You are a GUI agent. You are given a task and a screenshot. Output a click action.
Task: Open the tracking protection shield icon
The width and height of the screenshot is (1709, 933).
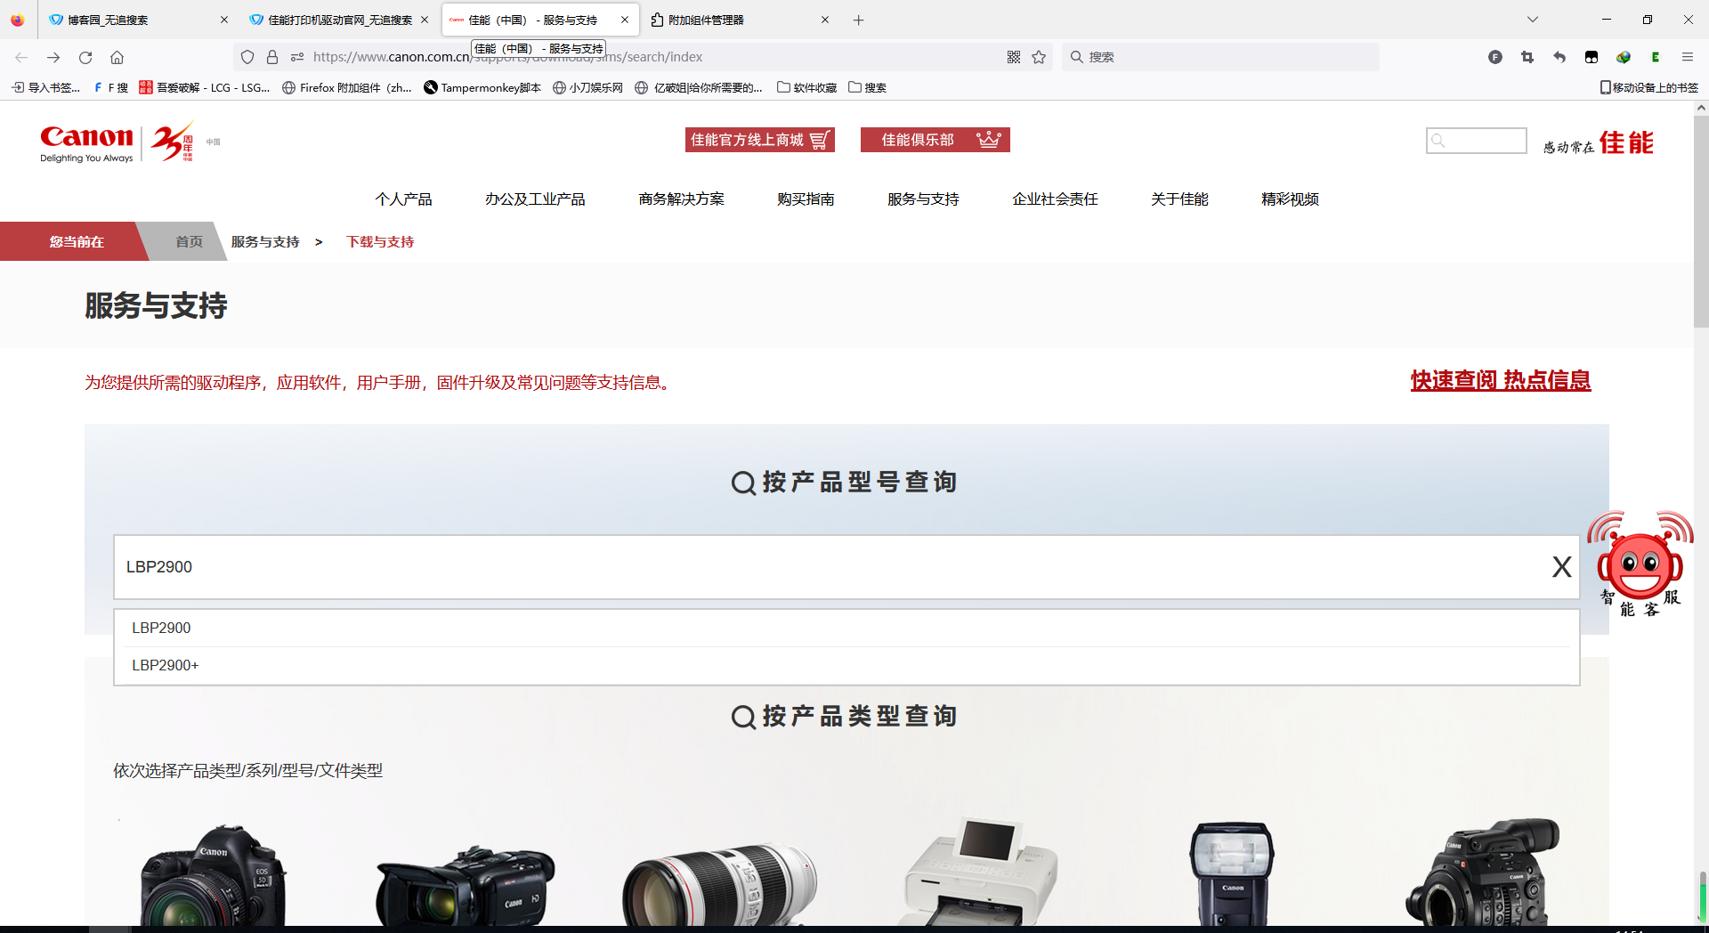tap(247, 57)
